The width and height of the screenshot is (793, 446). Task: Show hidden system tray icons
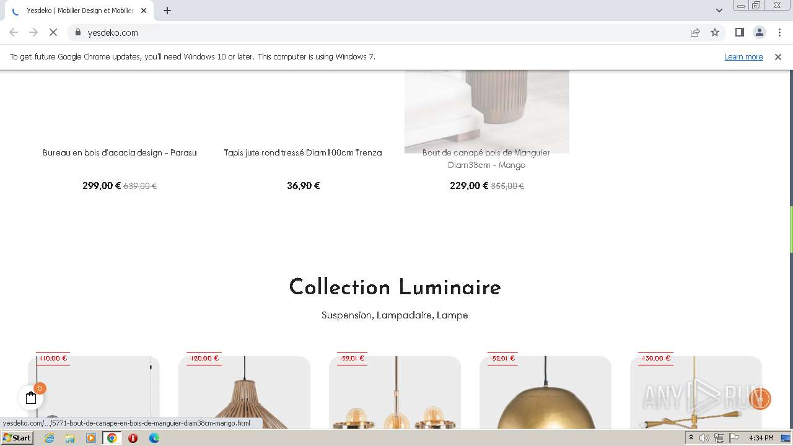[x=691, y=438]
